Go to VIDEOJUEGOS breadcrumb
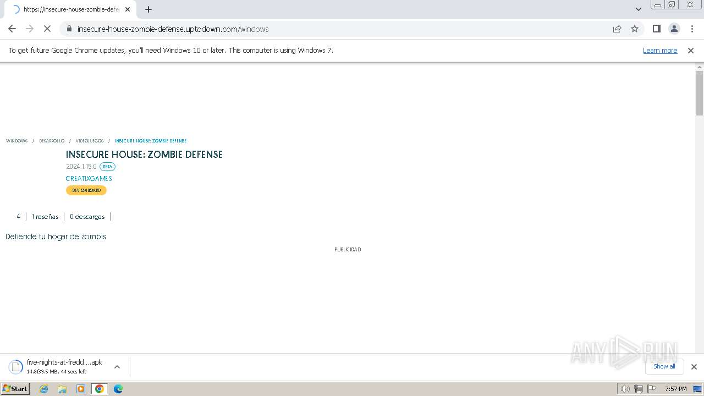704x396 pixels. [90, 141]
